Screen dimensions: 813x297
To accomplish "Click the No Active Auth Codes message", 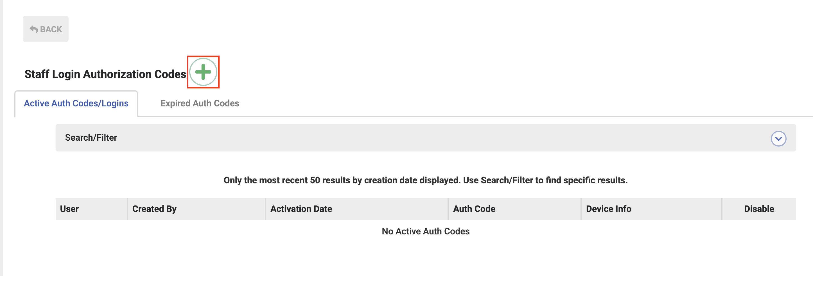I will (x=425, y=231).
